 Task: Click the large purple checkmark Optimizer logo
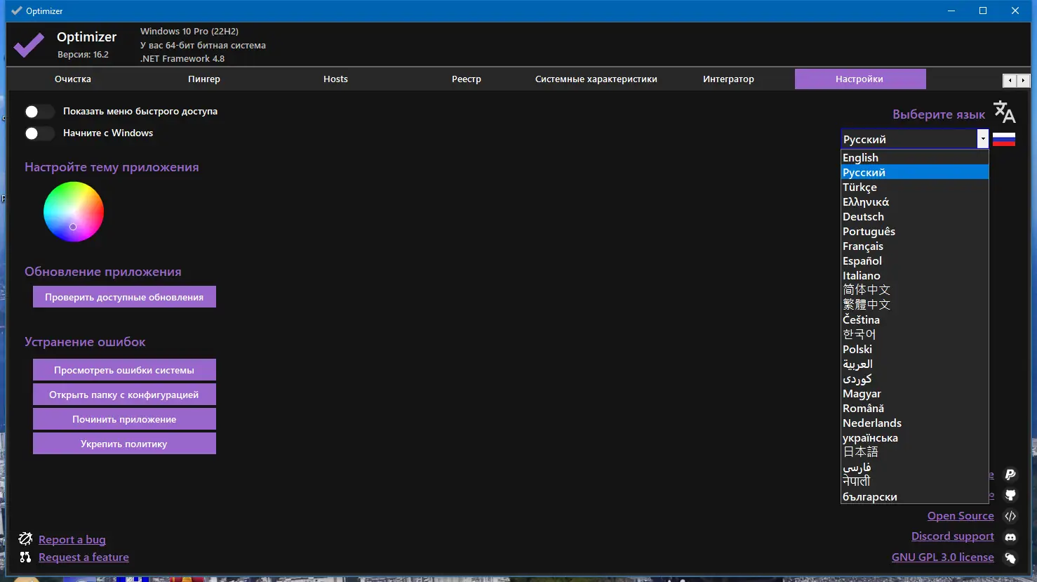click(29, 46)
